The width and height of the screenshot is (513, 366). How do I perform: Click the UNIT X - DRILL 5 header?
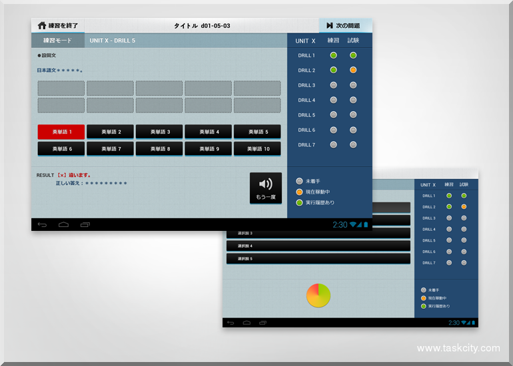point(113,41)
